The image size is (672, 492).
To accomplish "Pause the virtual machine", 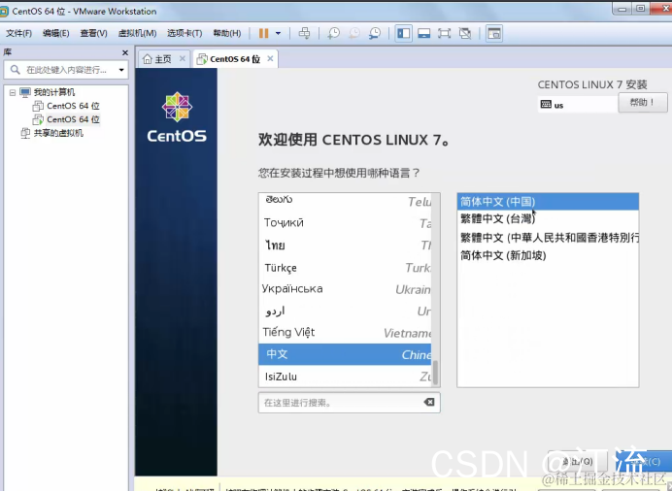I will tap(263, 33).
